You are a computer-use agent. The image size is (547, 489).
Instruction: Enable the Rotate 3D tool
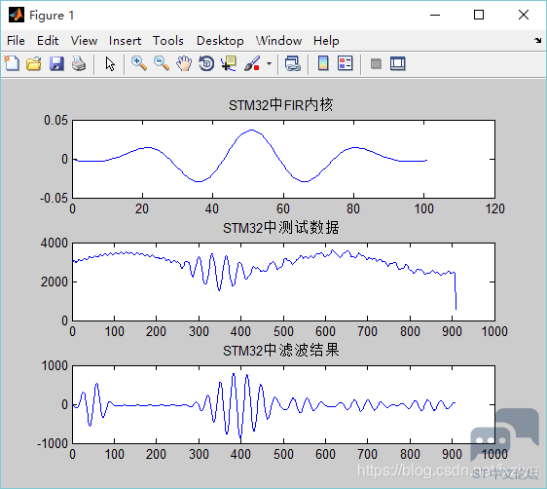[x=206, y=64]
